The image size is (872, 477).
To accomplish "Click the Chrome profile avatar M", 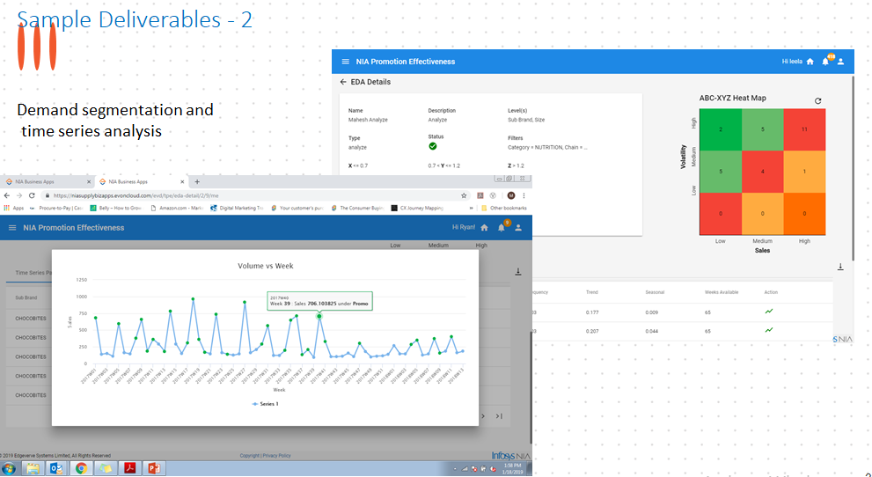I will (x=511, y=195).
